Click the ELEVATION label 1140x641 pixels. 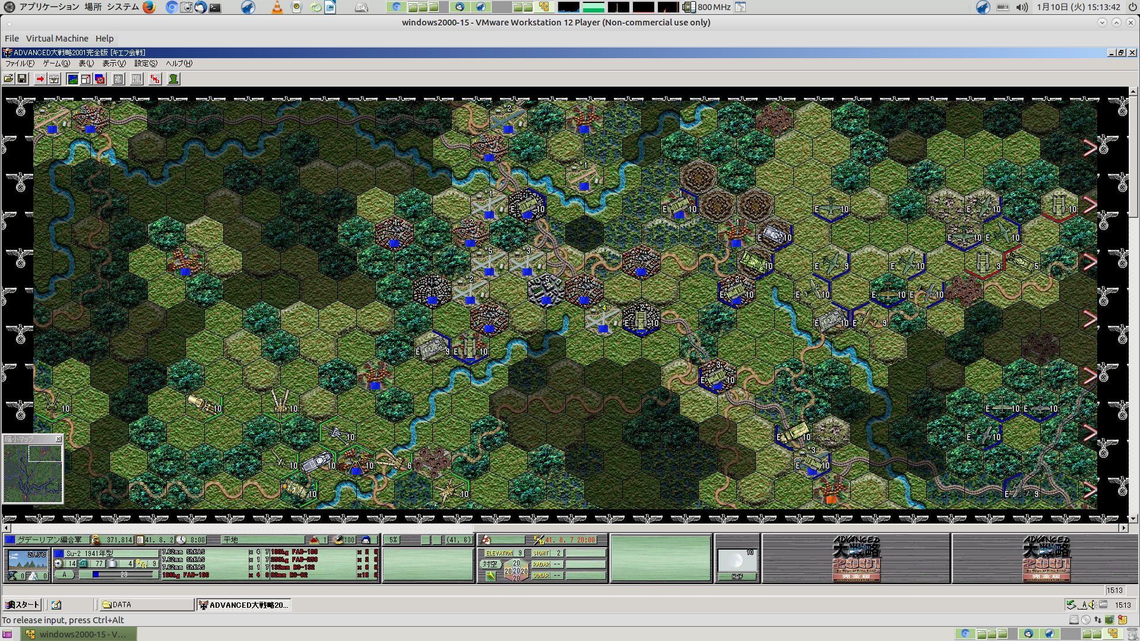(499, 553)
